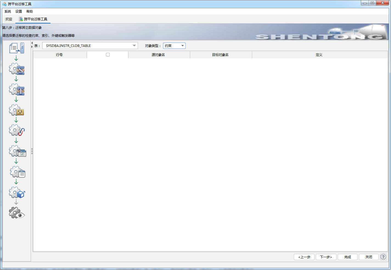The width and height of the screenshot is (391, 270).
Task: Click the gear icon with the eye
Action: click(x=17, y=213)
